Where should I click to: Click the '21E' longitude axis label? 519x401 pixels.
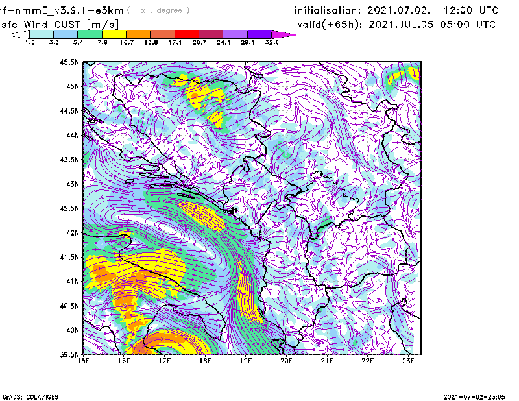(x=327, y=361)
